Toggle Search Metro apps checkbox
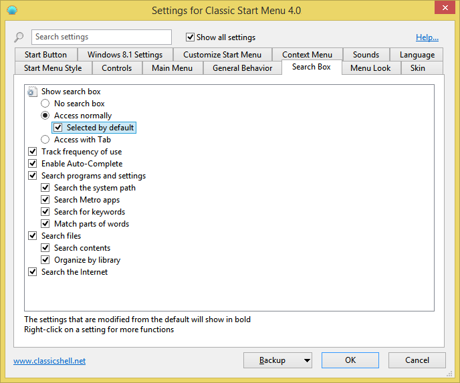Viewport: 460px width, 383px height. coord(45,200)
